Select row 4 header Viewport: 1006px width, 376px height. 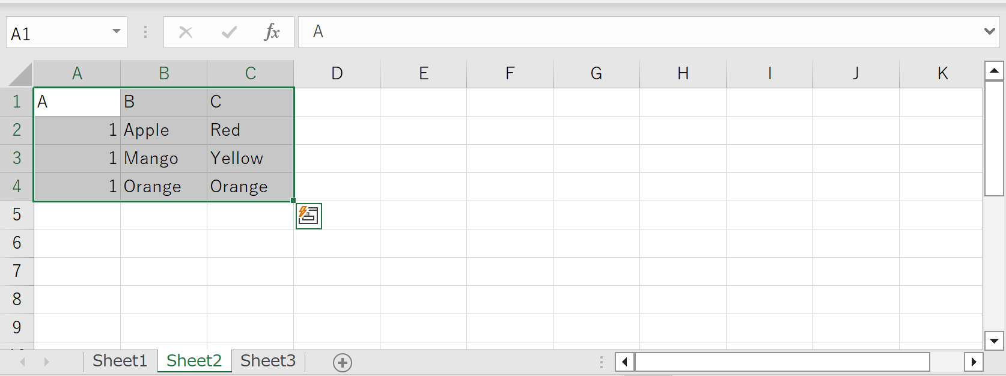pos(16,186)
